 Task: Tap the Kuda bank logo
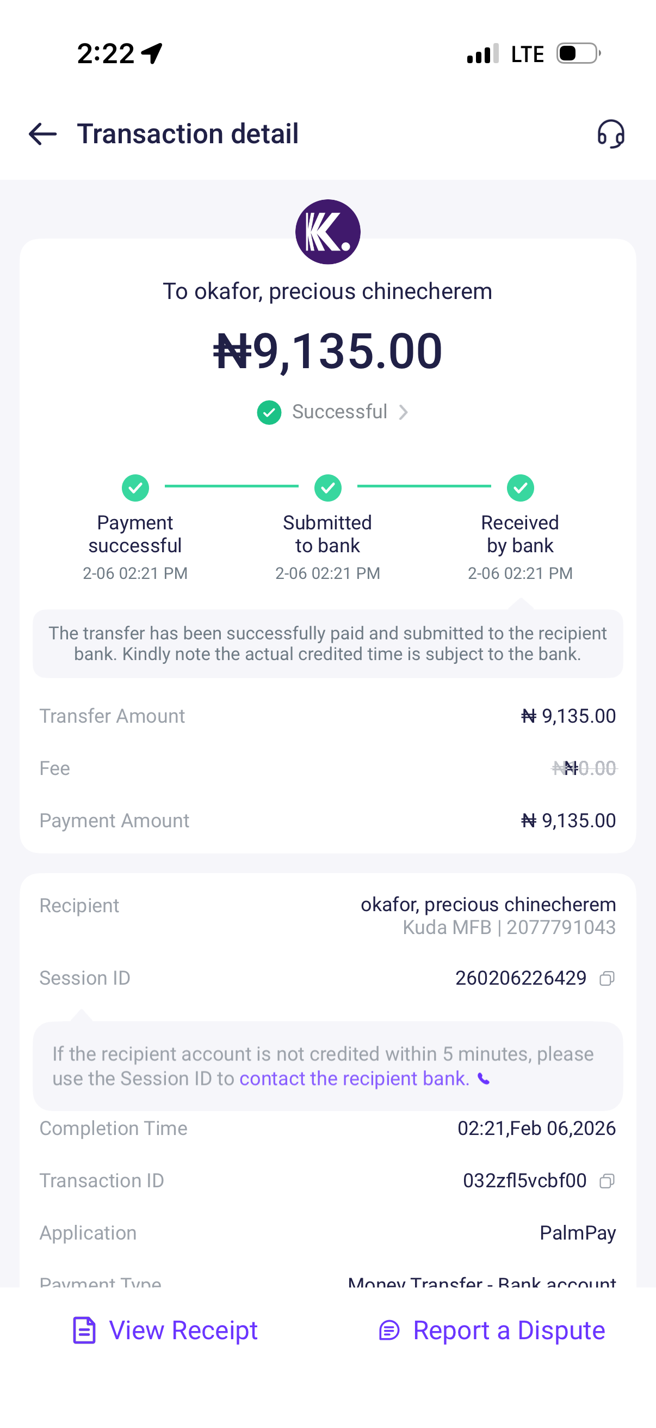coord(327,231)
